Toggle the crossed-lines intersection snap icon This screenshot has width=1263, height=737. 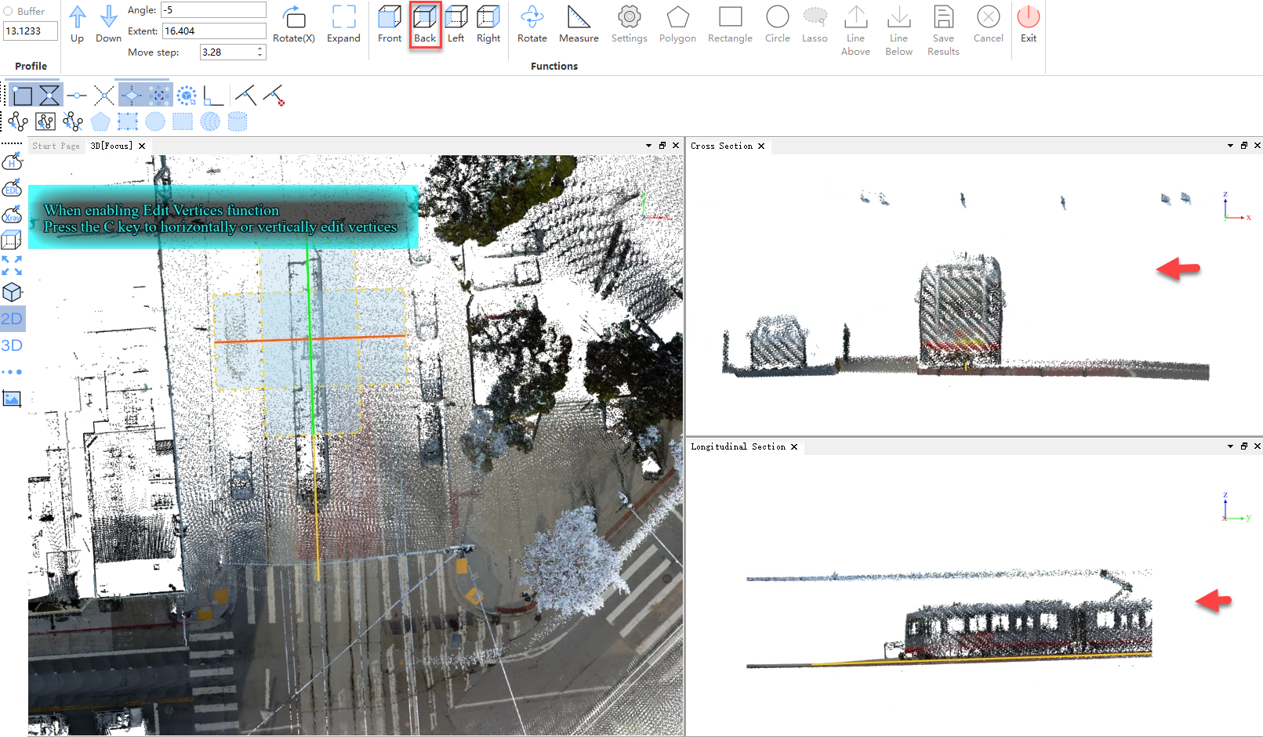coord(104,96)
